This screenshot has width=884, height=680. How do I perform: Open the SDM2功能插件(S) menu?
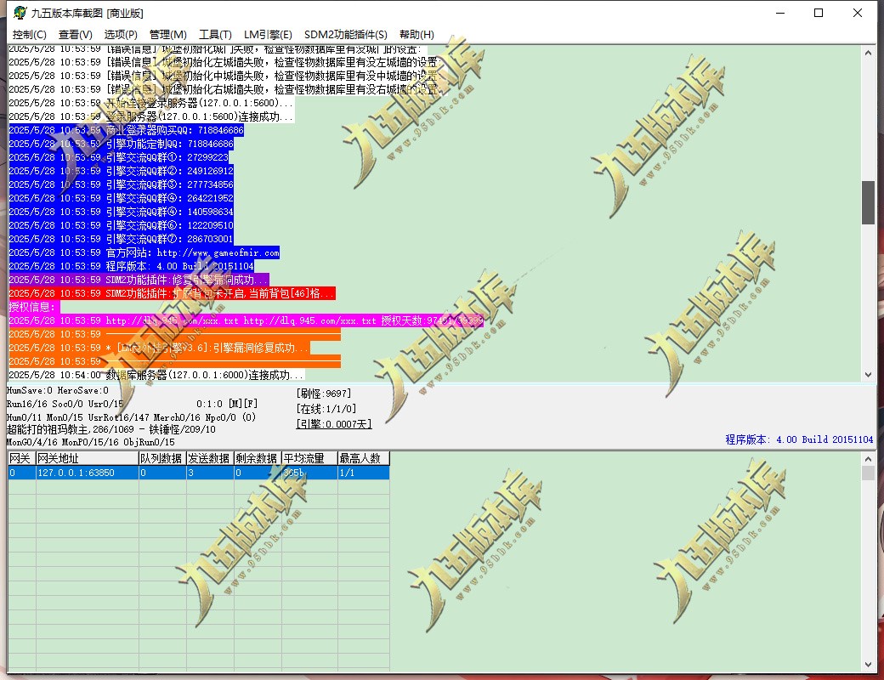[x=346, y=34]
